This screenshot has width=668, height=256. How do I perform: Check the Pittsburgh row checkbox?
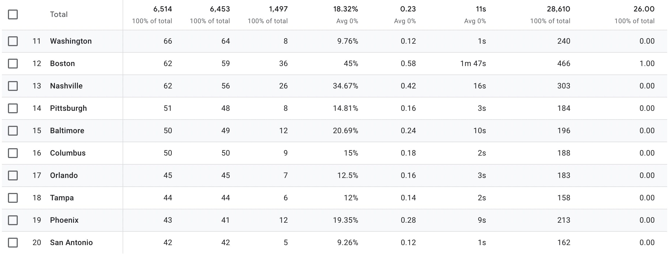click(13, 108)
